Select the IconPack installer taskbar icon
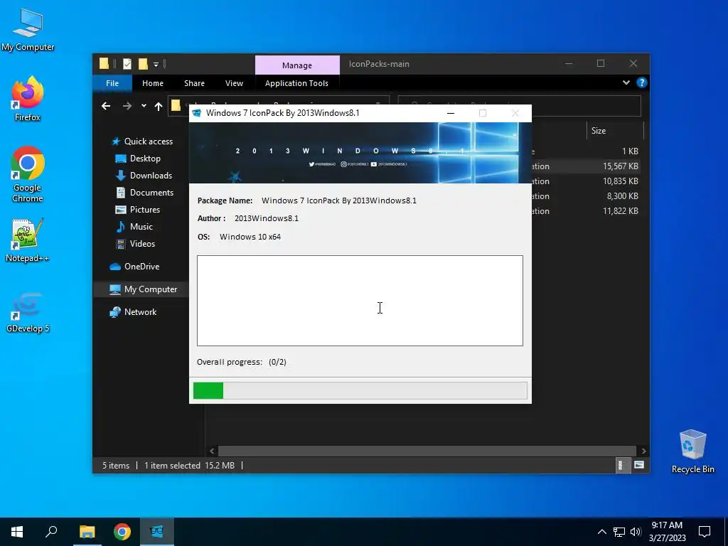The height and width of the screenshot is (546, 728). pyautogui.click(x=157, y=532)
